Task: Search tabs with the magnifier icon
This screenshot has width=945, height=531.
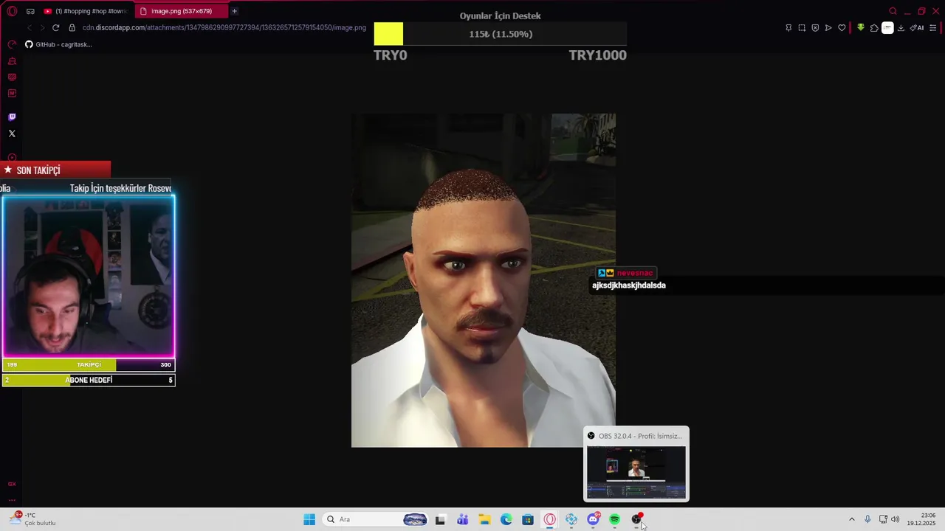Action: tap(893, 11)
